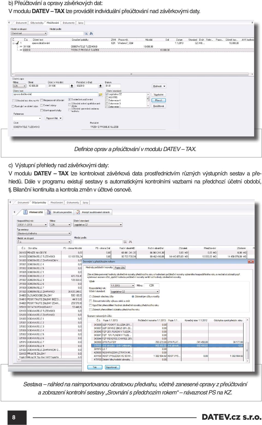Click the binoculars search icon in upper Přeúčtování panel
Viewport: 262px width, 425px height.
(91, 33)
